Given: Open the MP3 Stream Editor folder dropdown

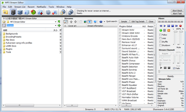Looking at the screenshot, I should 55,22.
